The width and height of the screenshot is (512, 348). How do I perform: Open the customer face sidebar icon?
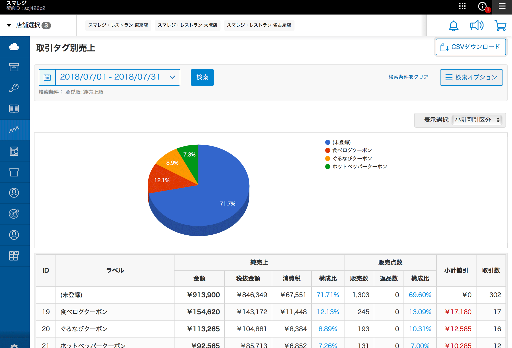coord(14,193)
